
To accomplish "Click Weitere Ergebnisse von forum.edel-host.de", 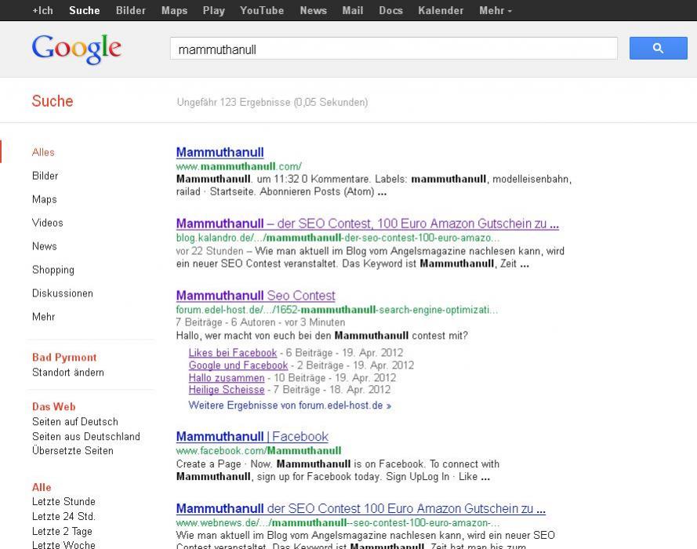I will coord(289,405).
